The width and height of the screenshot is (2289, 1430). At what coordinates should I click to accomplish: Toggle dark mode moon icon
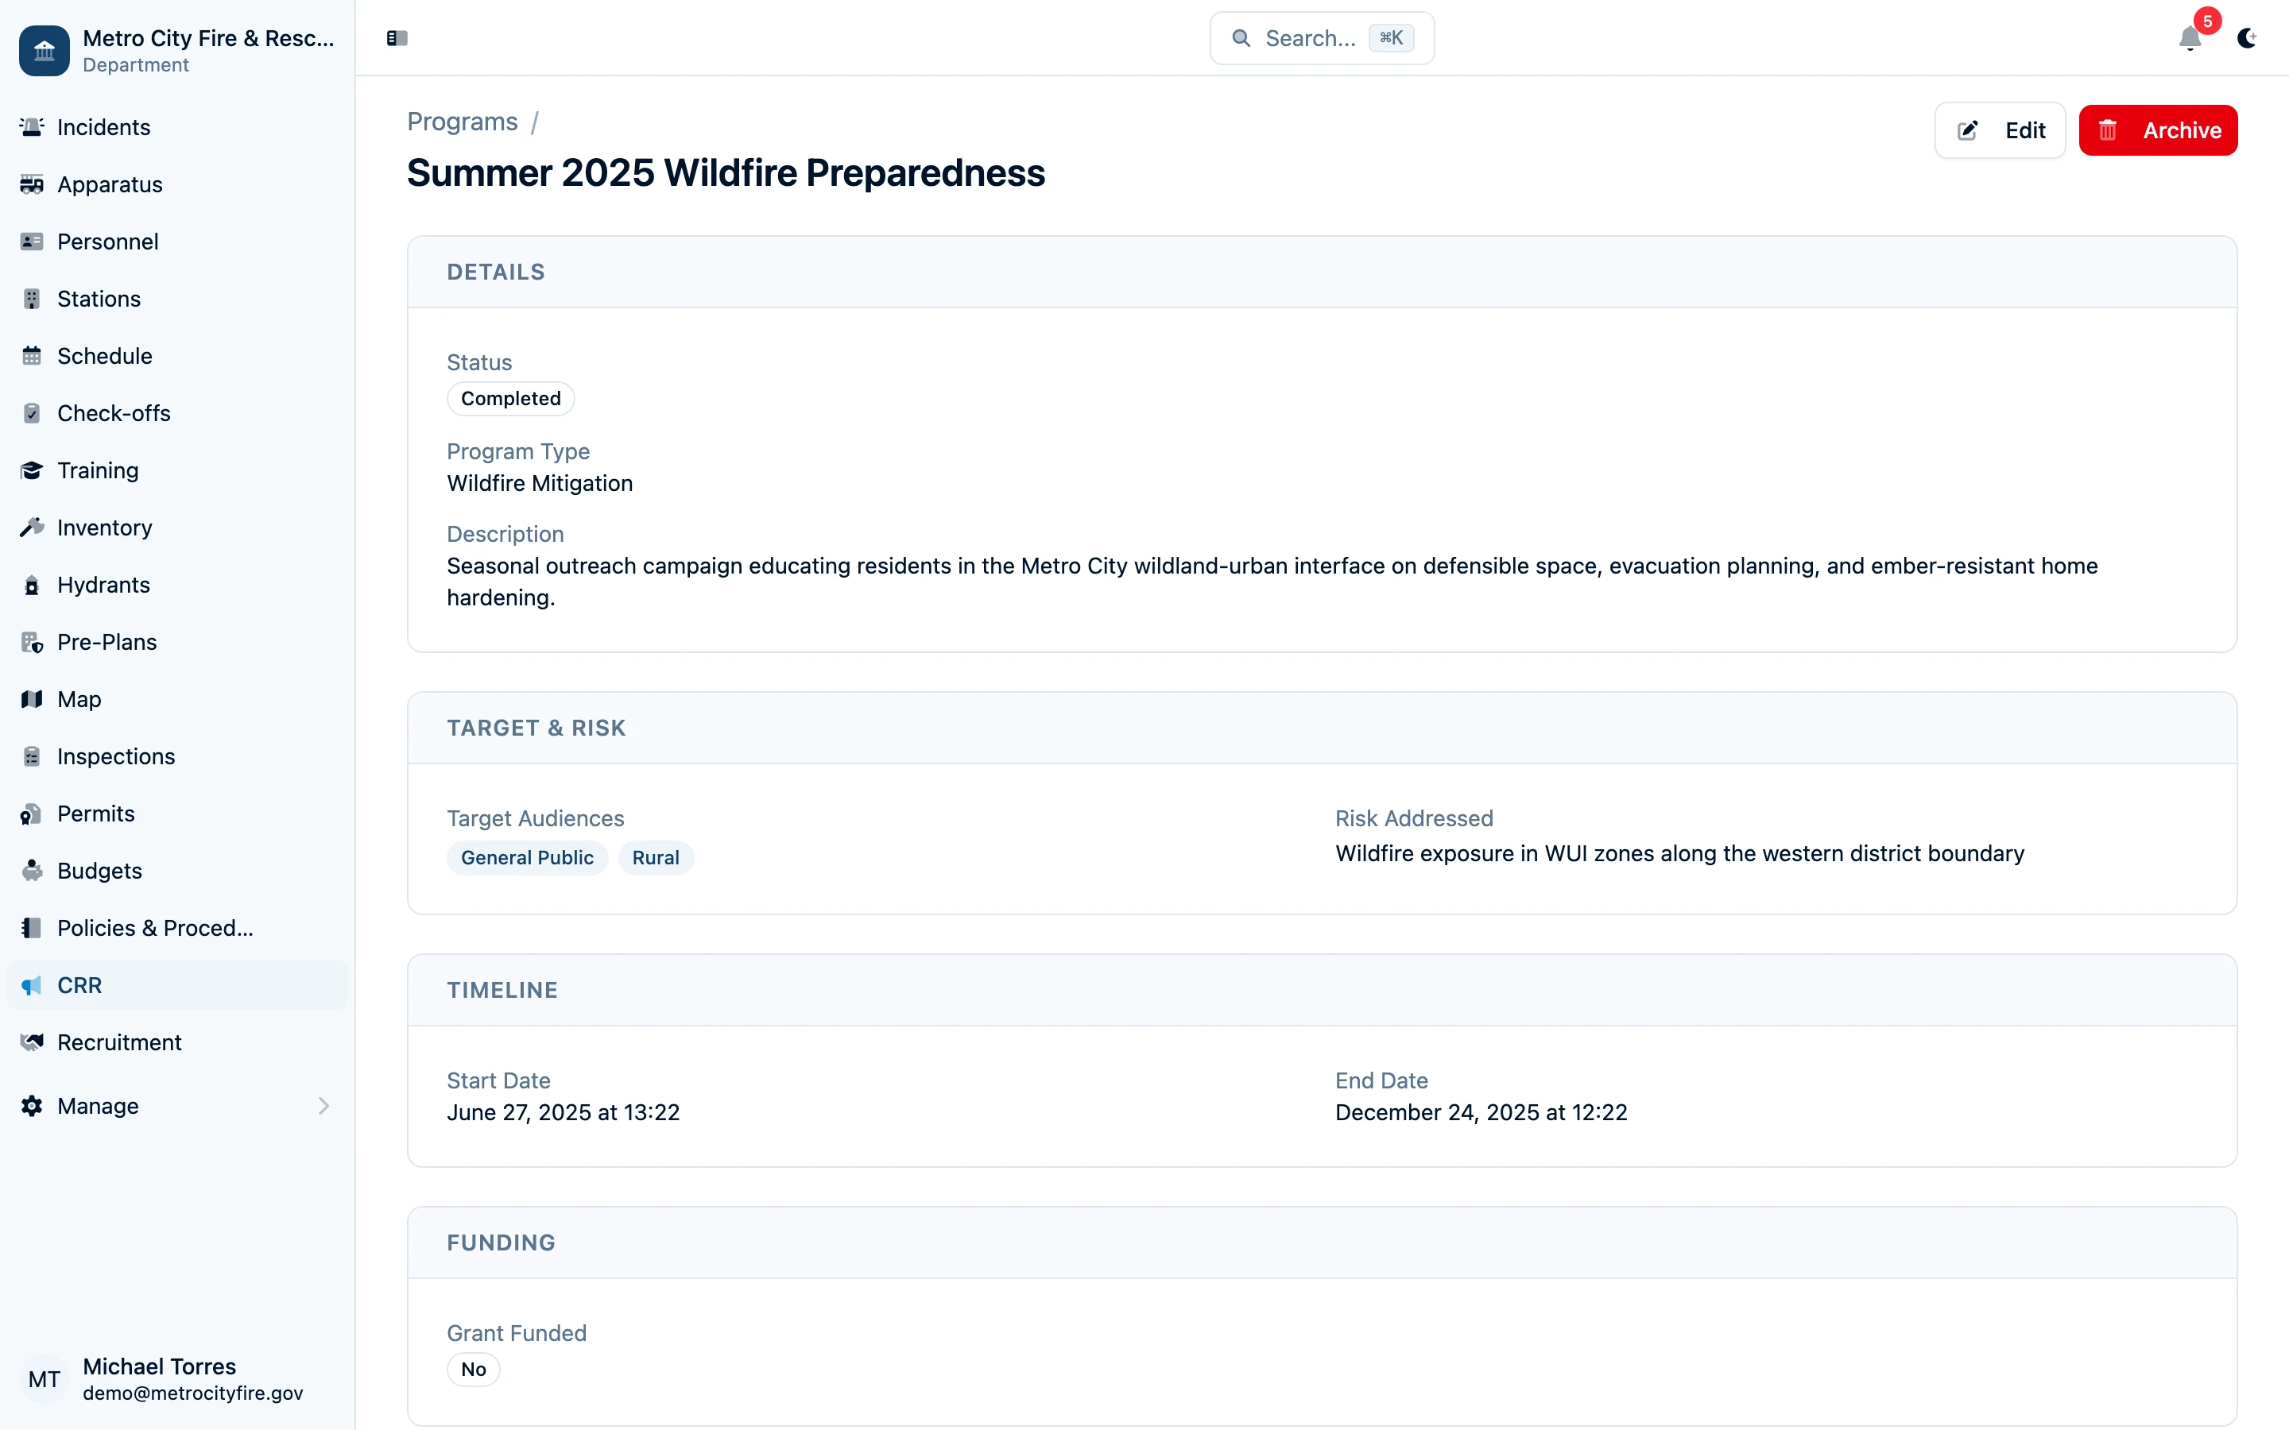pyautogui.click(x=2246, y=39)
